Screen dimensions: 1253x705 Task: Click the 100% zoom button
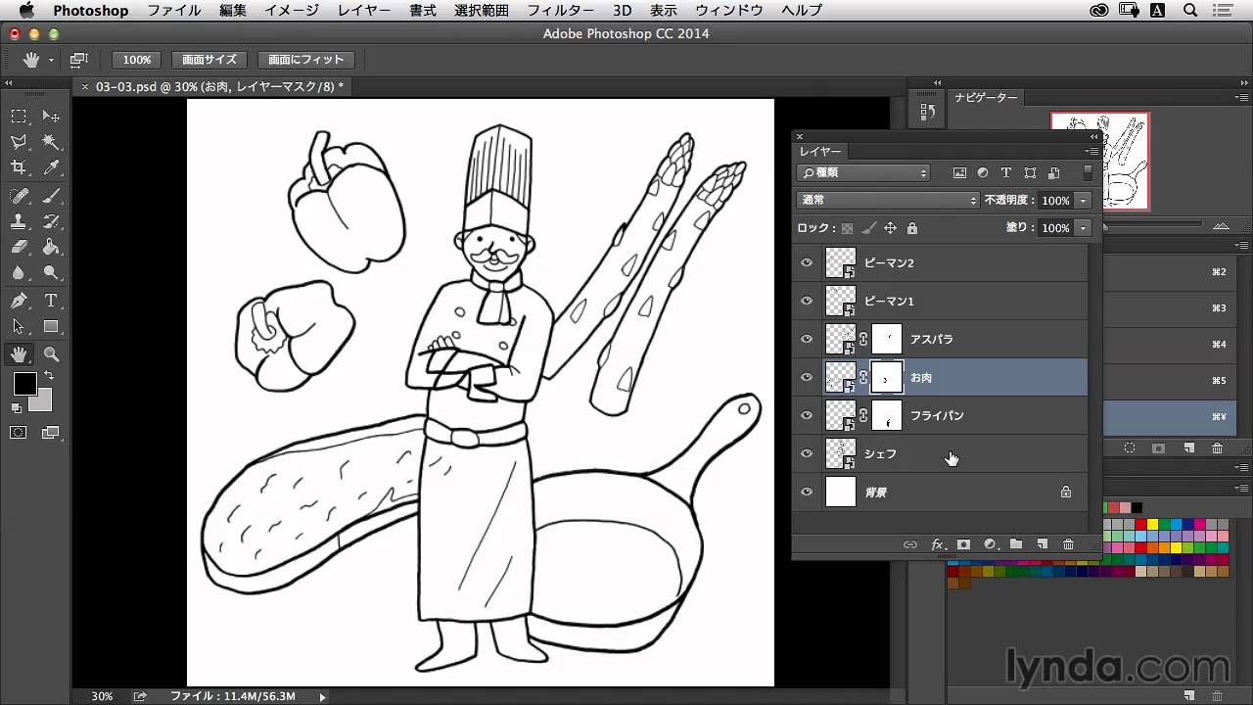(137, 60)
